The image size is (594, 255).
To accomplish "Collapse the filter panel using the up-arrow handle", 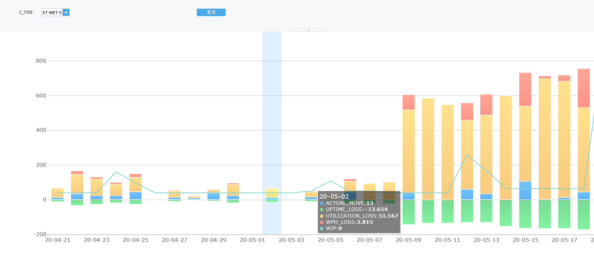I will 308,30.
